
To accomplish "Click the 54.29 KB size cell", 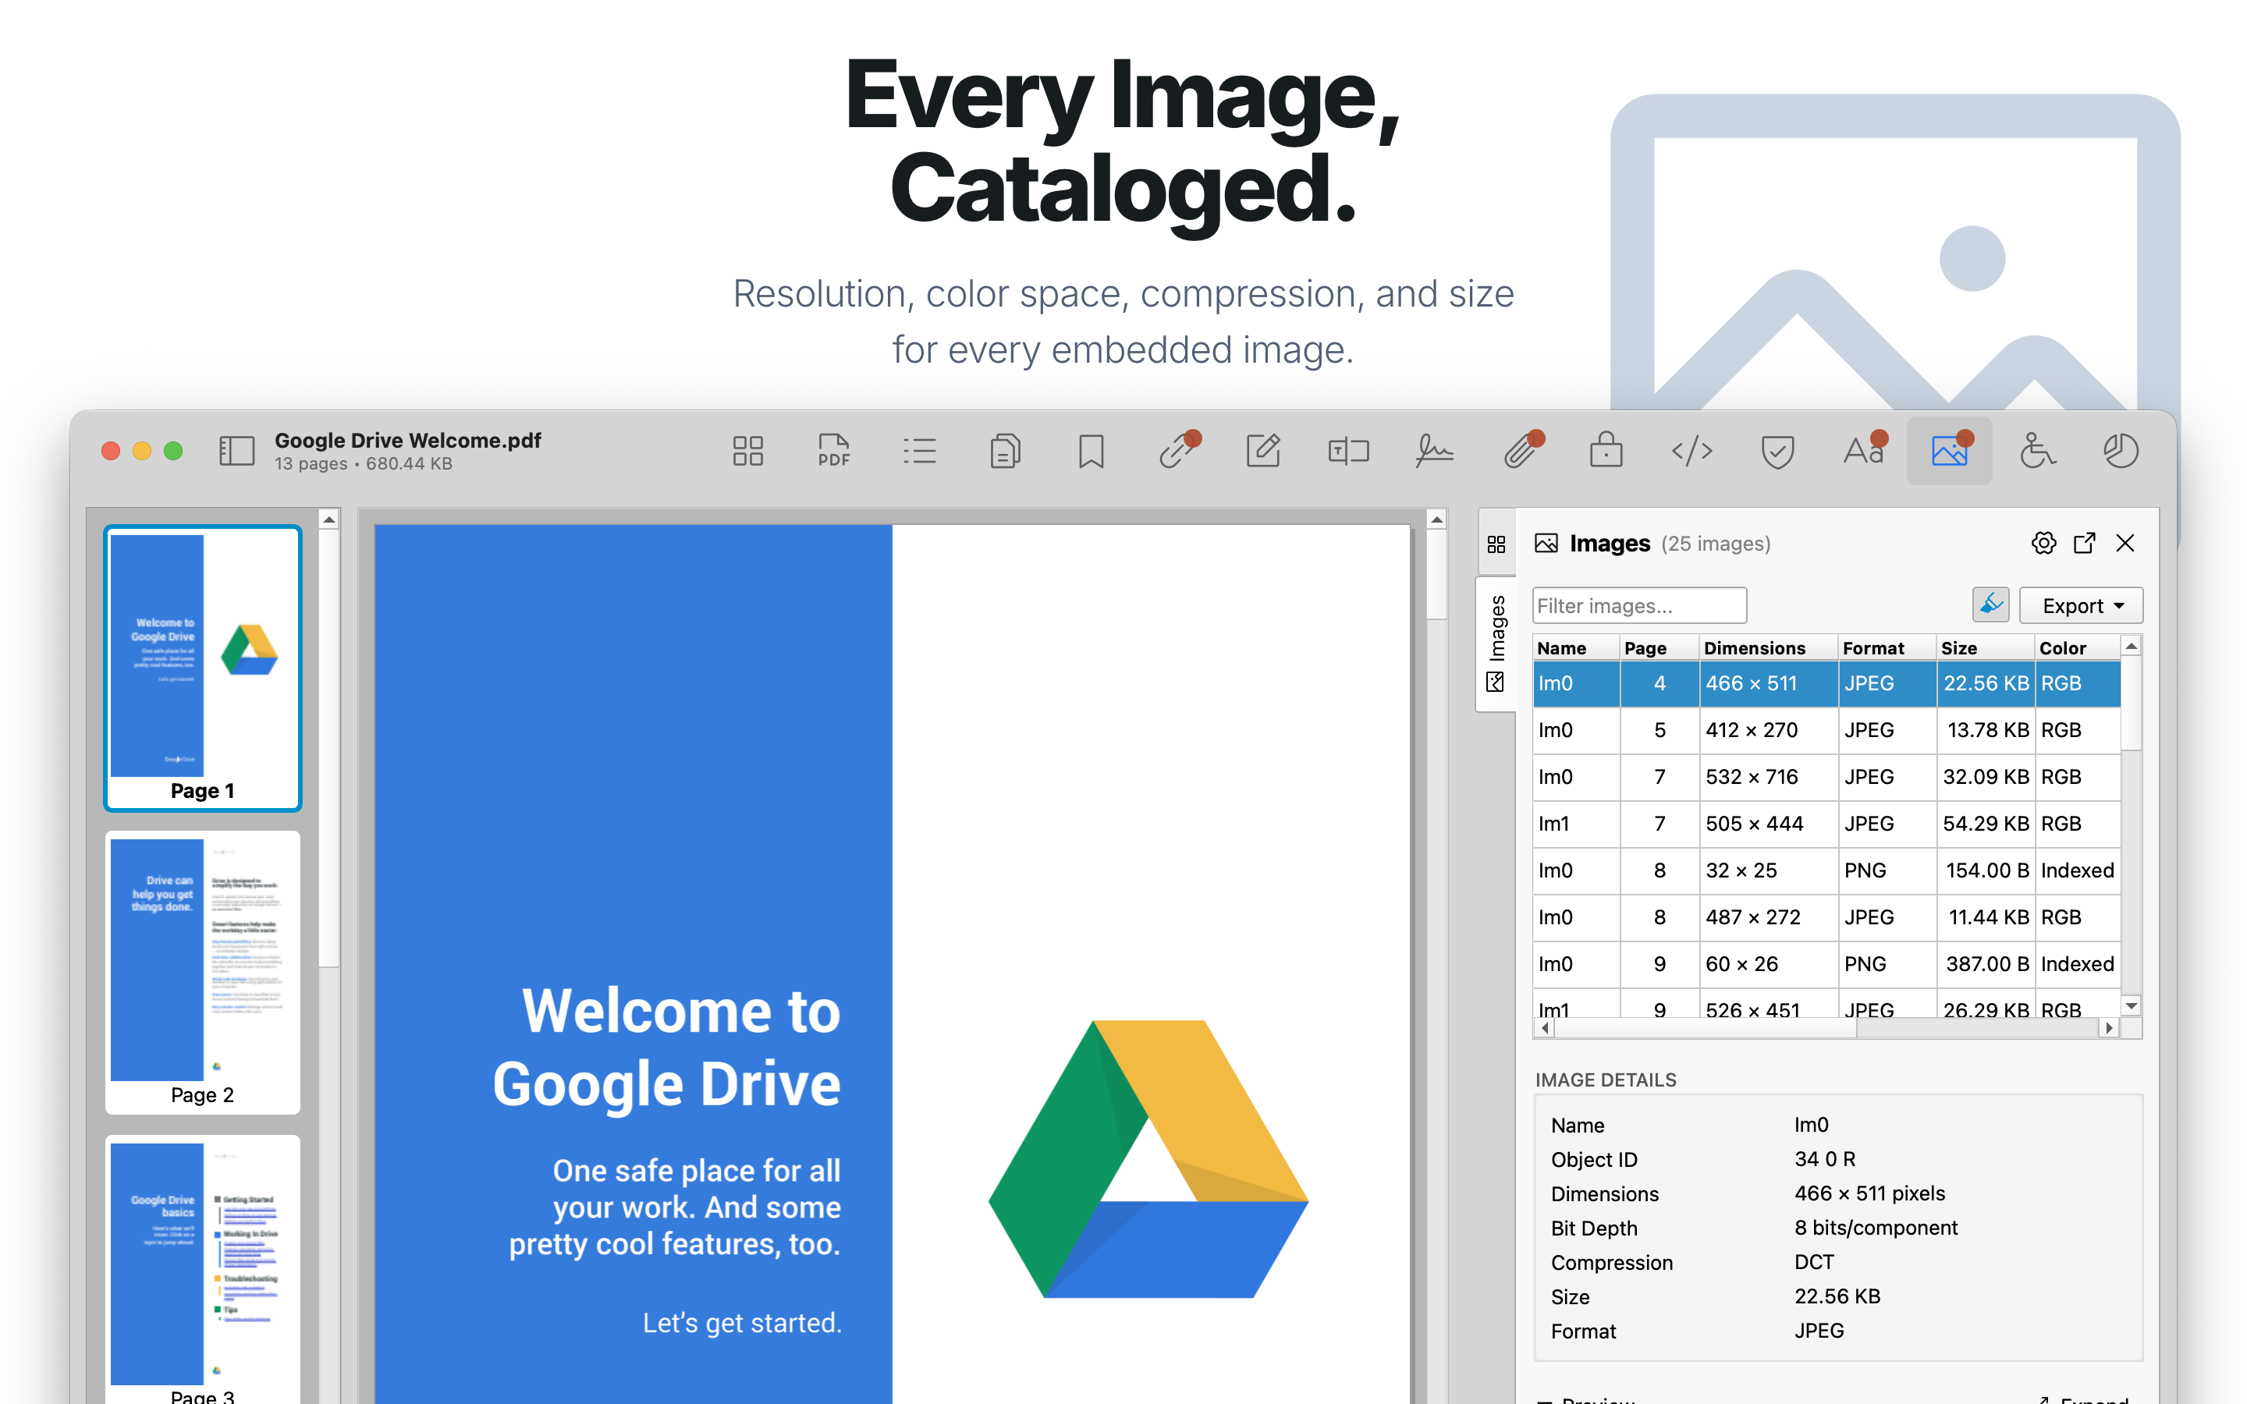I will pos(1986,824).
